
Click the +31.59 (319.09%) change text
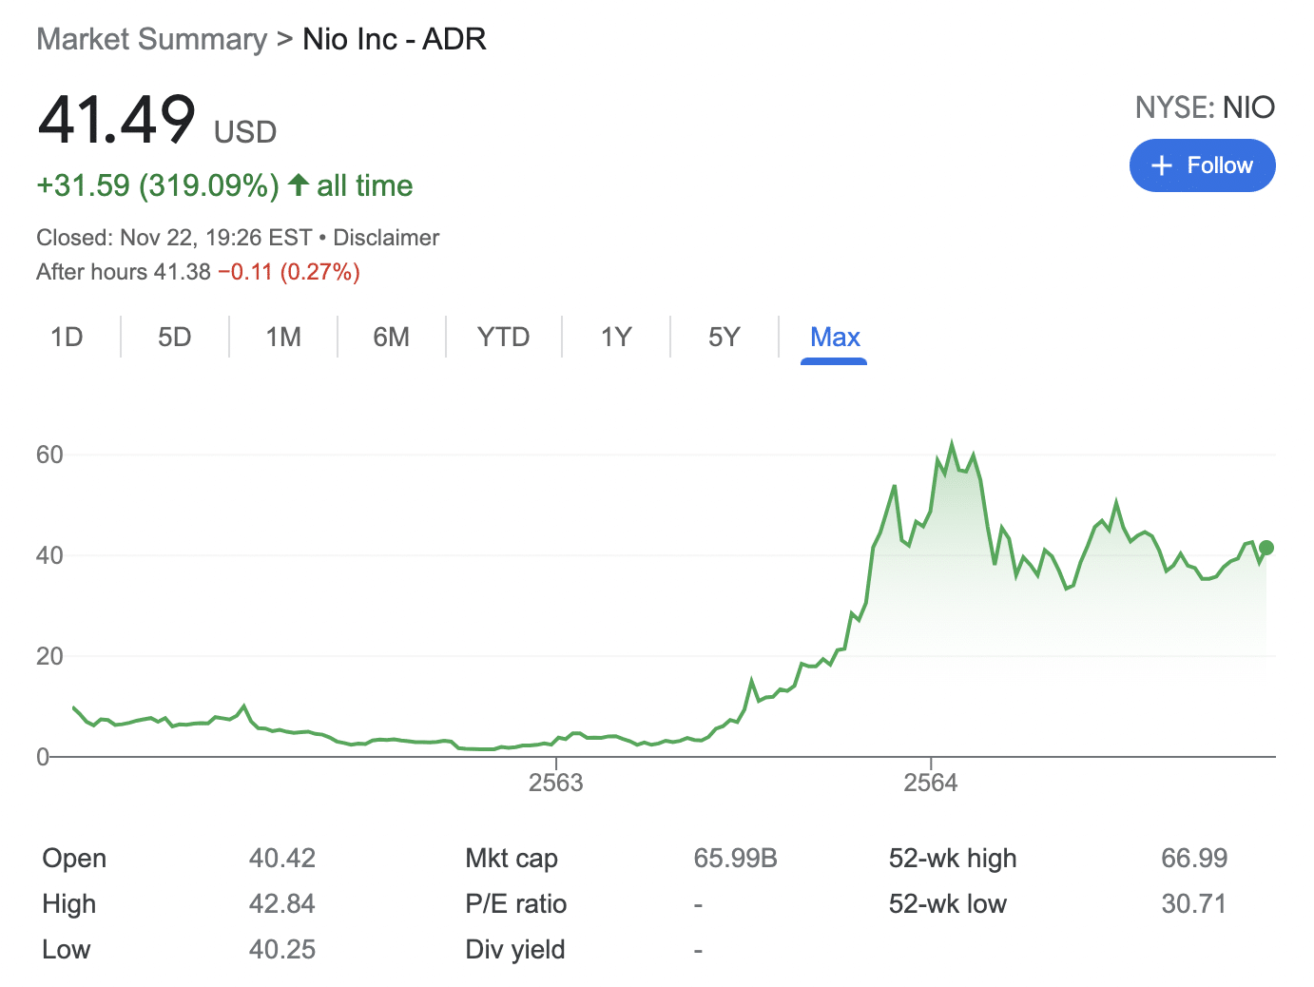coord(158,184)
